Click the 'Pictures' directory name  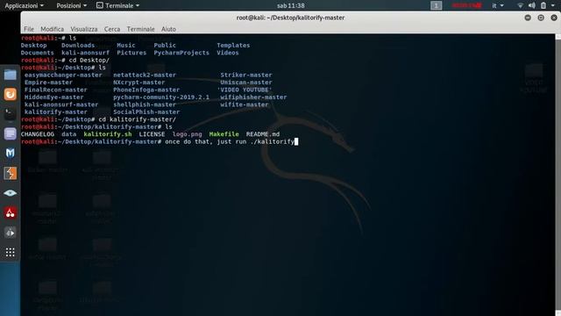point(131,53)
